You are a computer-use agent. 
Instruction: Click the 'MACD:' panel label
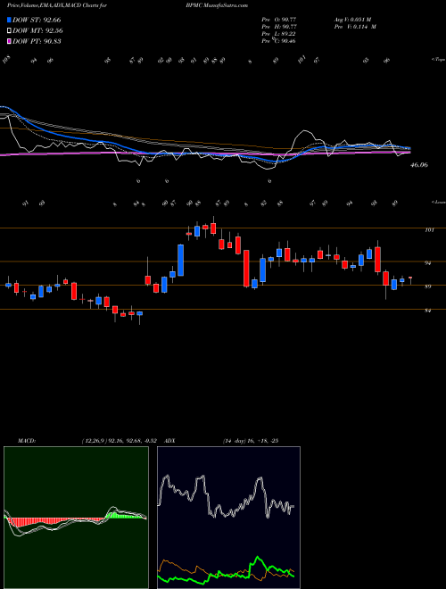point(27,441)
